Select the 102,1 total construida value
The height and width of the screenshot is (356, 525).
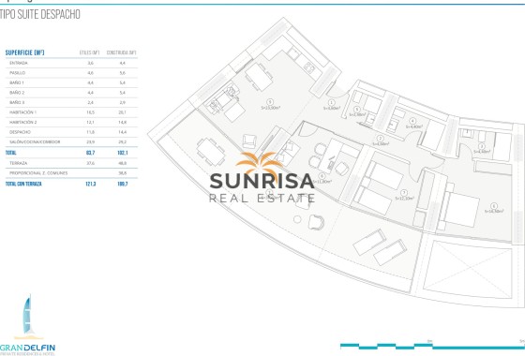(x=123, y=153)
